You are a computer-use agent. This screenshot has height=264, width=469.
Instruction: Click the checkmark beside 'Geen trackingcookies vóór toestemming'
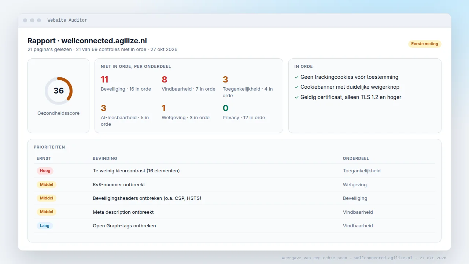(x=296, y=77)
